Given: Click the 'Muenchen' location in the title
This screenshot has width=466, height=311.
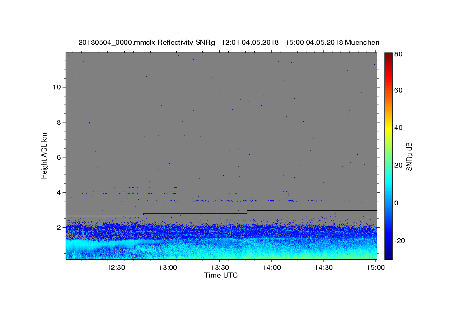Looking at the screenshot, I should [x=362, y=42].
